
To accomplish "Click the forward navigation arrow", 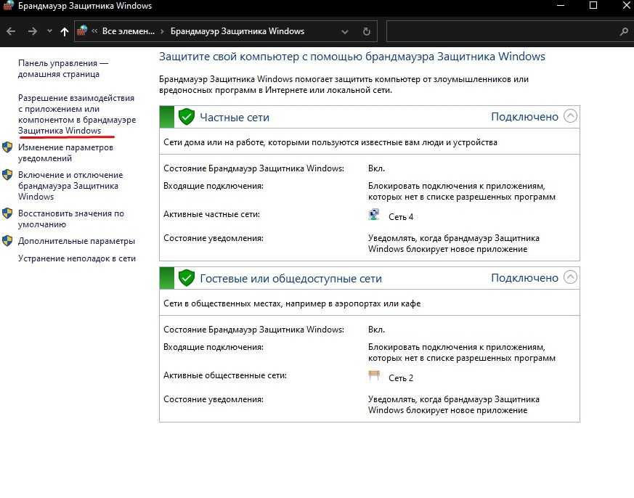I will coord(32,32).
